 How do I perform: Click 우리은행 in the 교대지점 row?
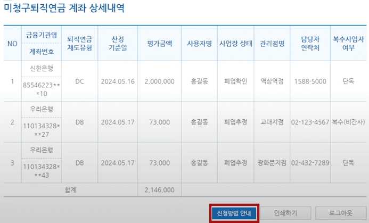42,110
